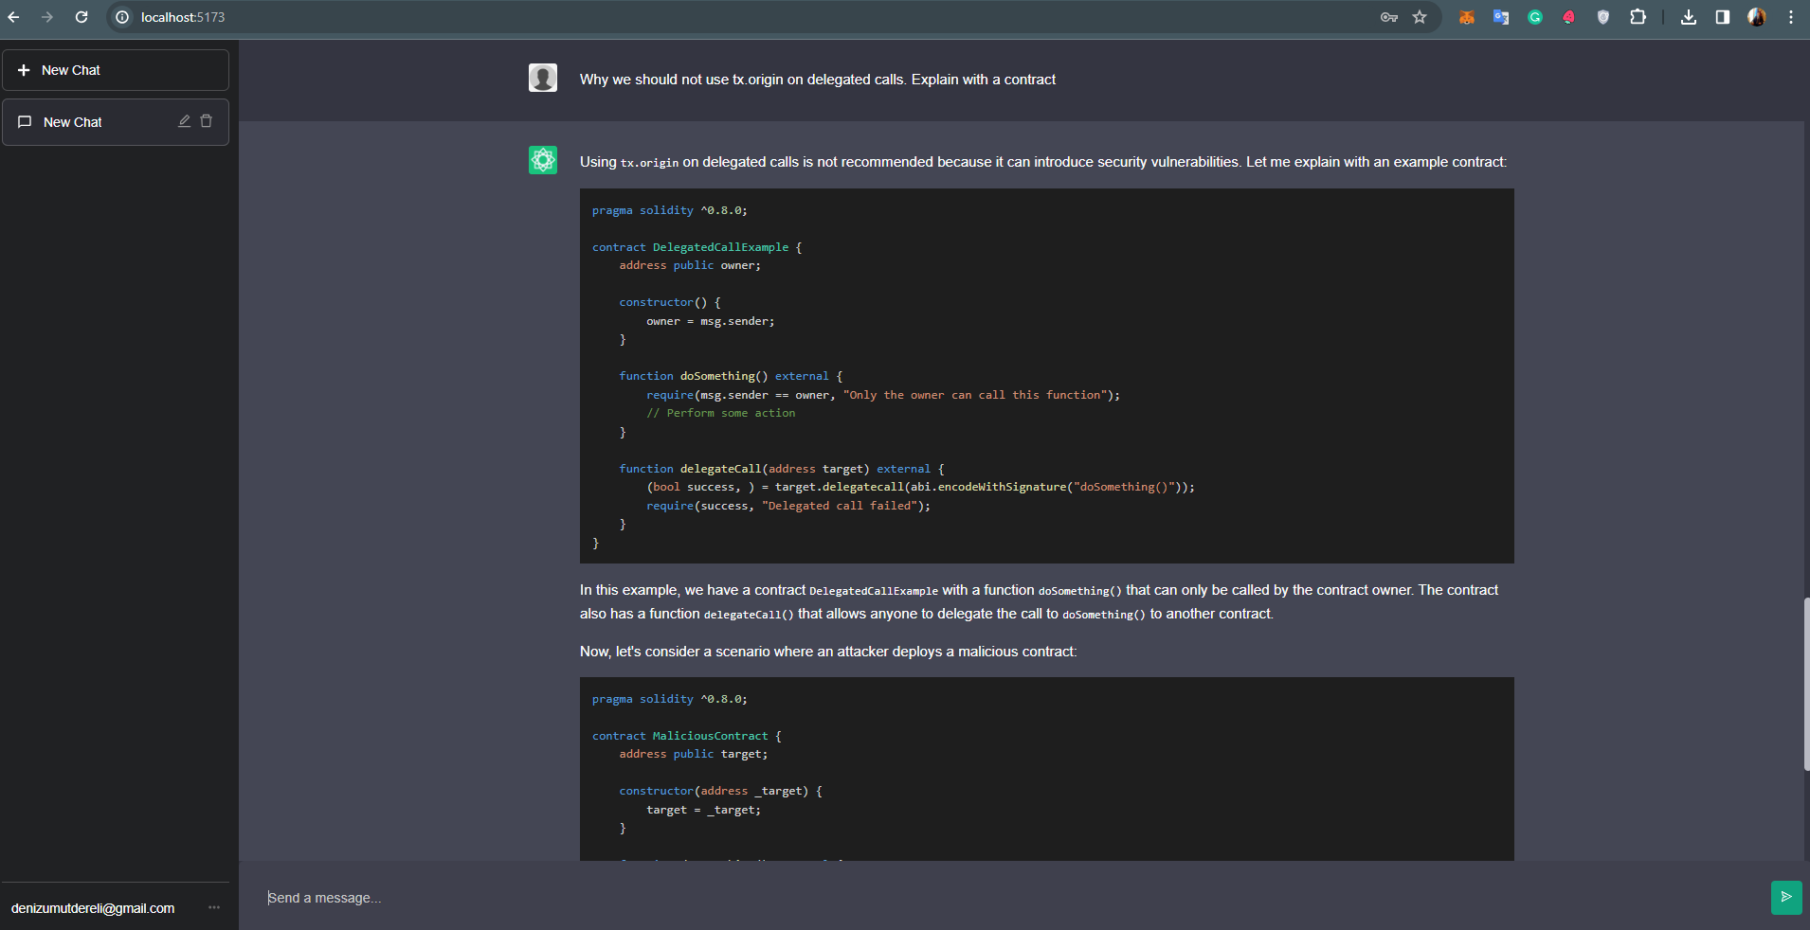Open the Grammarly extension
Screen dimensions: 1810x930
tap(1534, 17)
